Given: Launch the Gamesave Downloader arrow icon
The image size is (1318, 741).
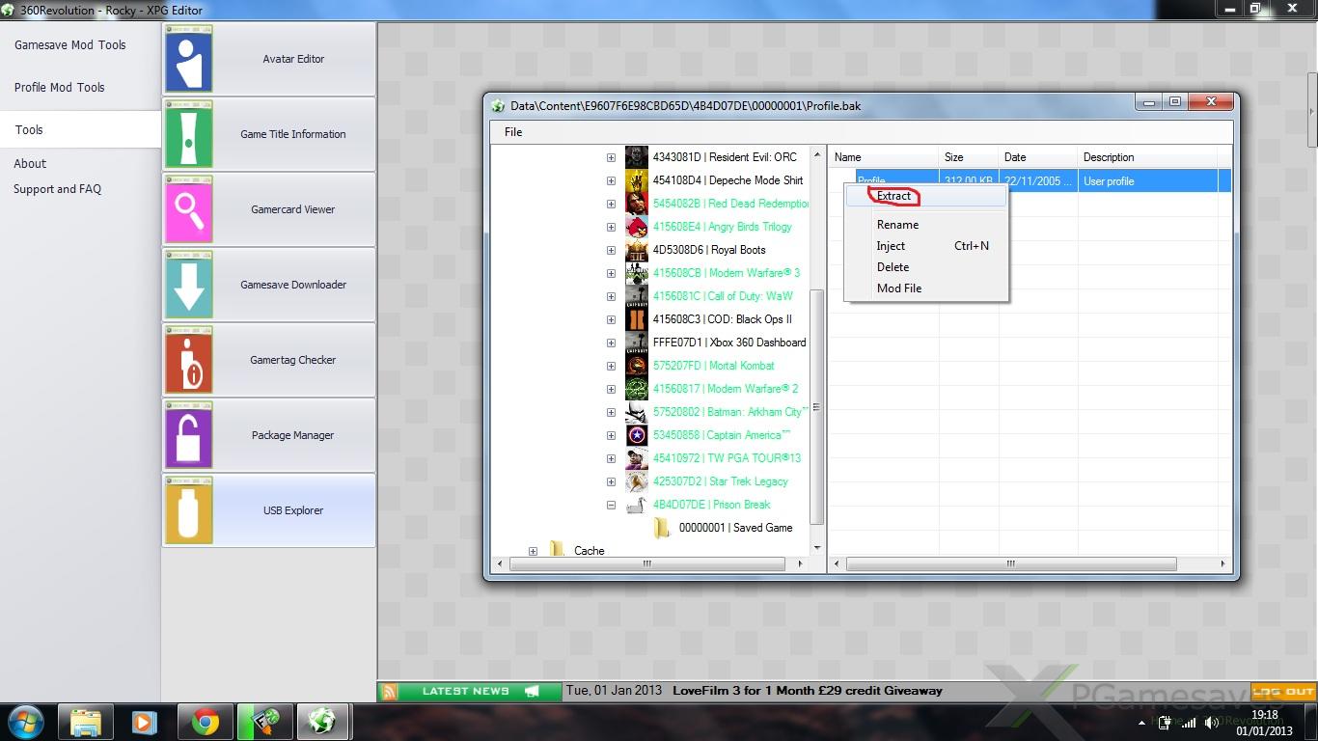Looking at the screenshot, I should tap(189, 285).
